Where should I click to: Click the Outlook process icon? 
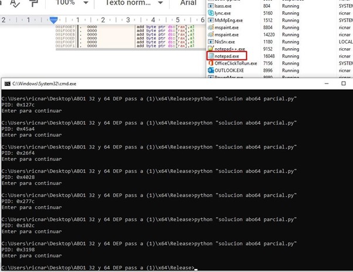click(211, 70)
